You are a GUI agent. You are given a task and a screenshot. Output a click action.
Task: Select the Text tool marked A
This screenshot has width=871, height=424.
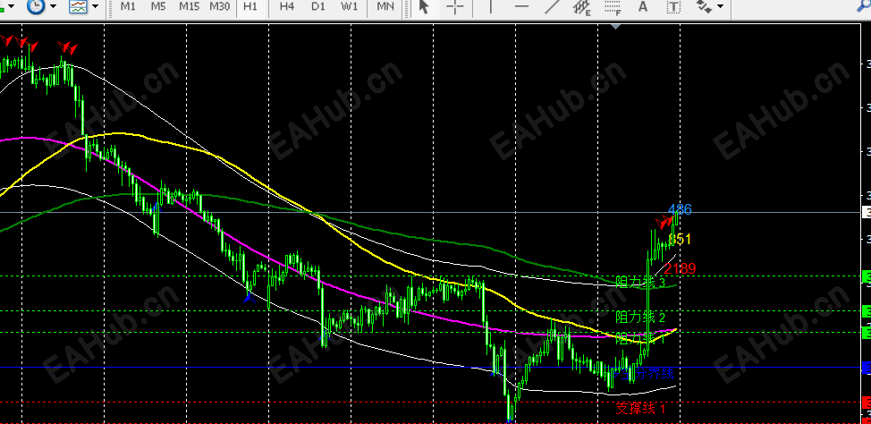pyautogui.click(x=643, y=6)
